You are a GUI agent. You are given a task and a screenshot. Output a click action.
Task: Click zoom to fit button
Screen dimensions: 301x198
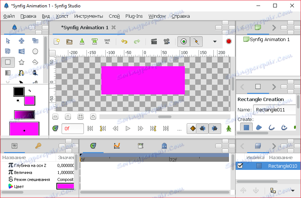(x=81, y=117)
